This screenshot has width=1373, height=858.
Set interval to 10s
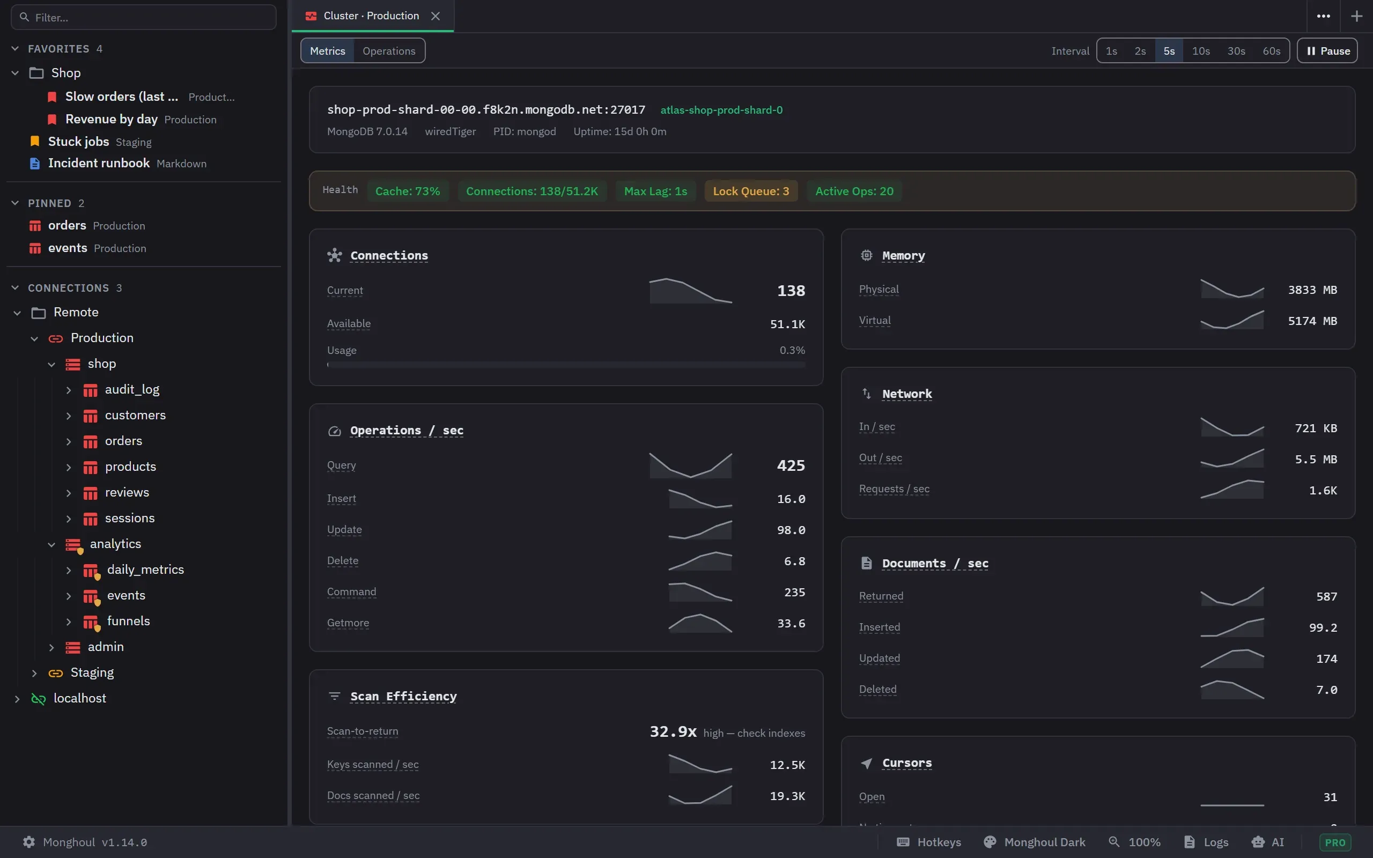point(1201,51)
